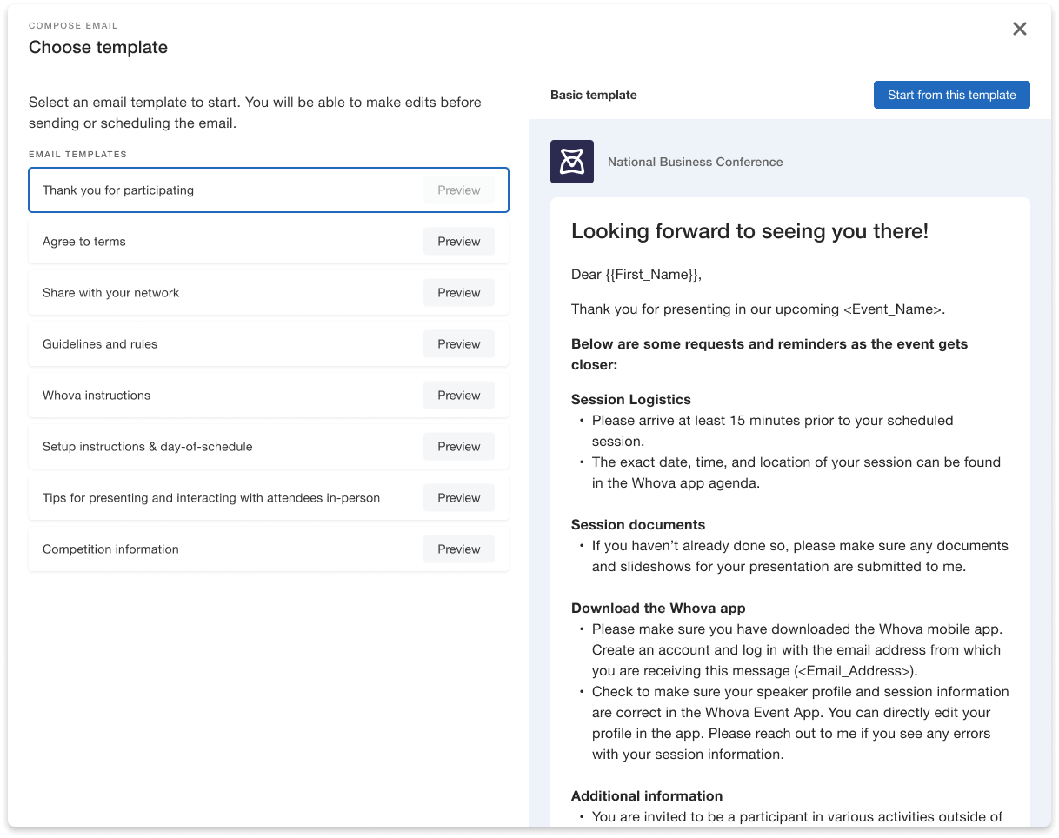Preview the Competition information template
The width and height of the screenshot is (1059, 838).
[458, 549]
